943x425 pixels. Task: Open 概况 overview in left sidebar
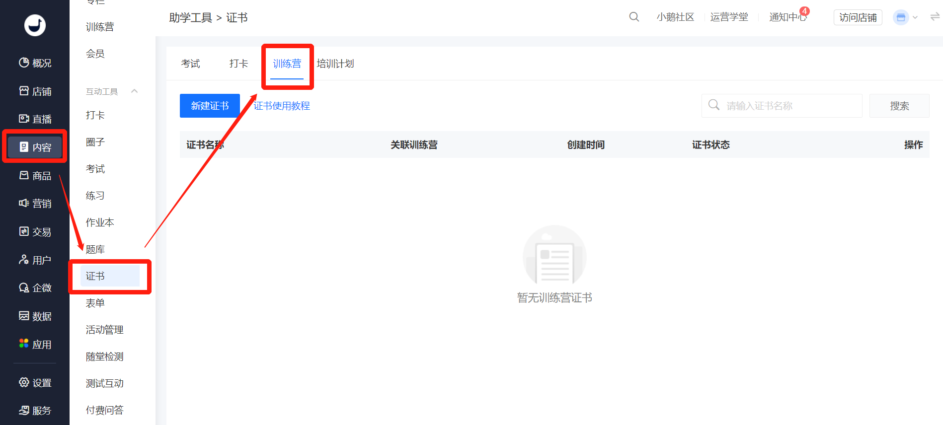pyautogui.click(x=35, y=63)
